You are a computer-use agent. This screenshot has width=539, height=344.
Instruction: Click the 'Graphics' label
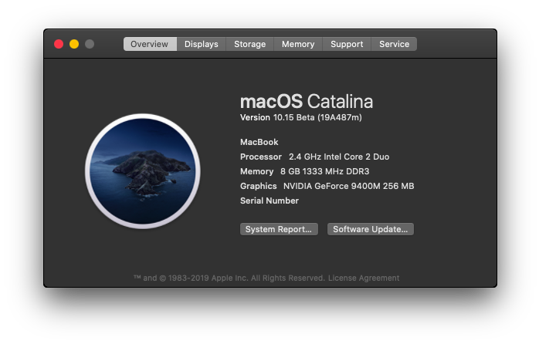tap(259, 187)
